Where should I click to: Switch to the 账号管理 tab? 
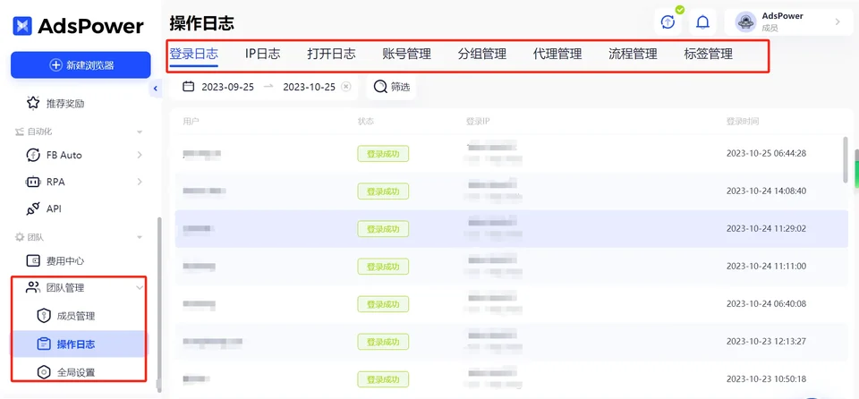[x=406, y=54]
